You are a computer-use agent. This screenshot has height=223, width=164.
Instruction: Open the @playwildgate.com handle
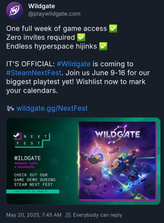(x=54, y=14)
